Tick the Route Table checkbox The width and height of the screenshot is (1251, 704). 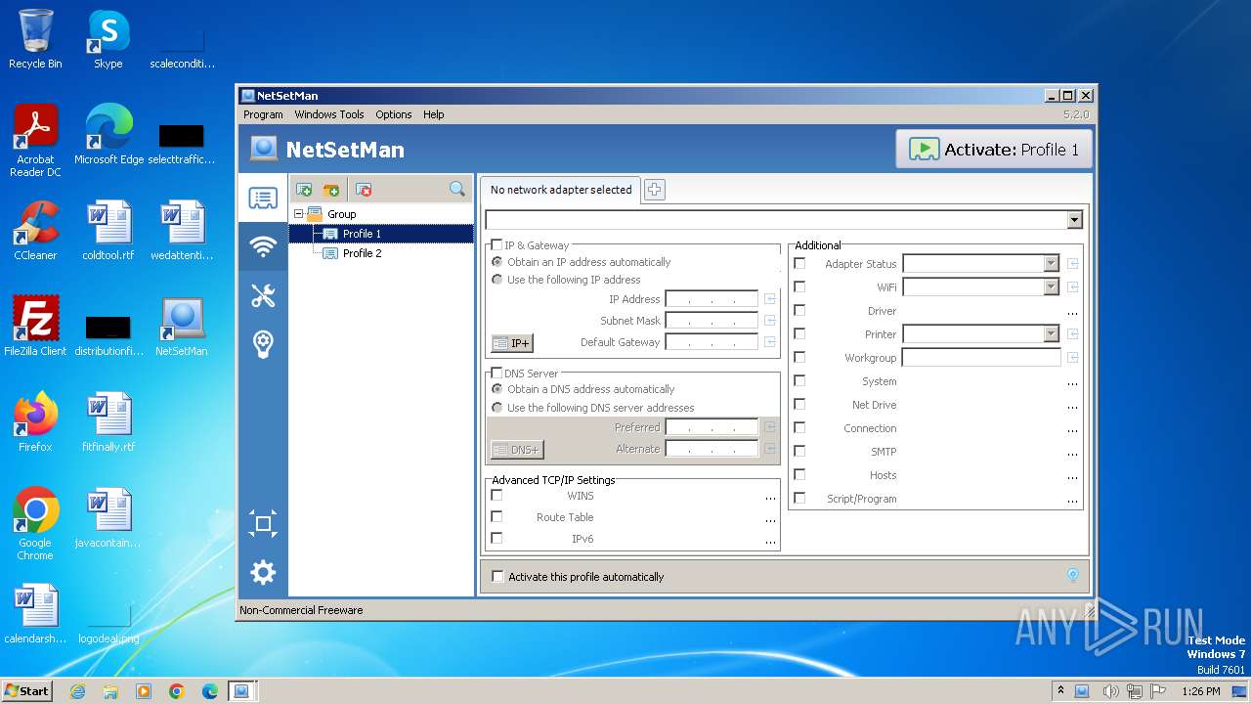click(496, 516)
